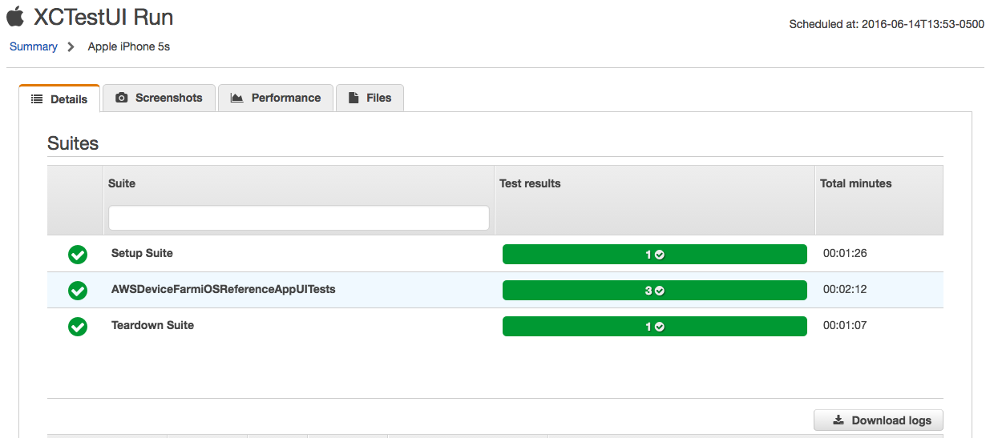Focus the Suite filter input field

point(299,218)
